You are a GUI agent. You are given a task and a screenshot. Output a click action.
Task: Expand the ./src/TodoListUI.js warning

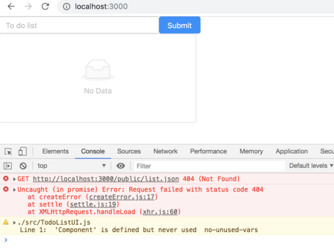pyautogui.click(x=15, y=223)
